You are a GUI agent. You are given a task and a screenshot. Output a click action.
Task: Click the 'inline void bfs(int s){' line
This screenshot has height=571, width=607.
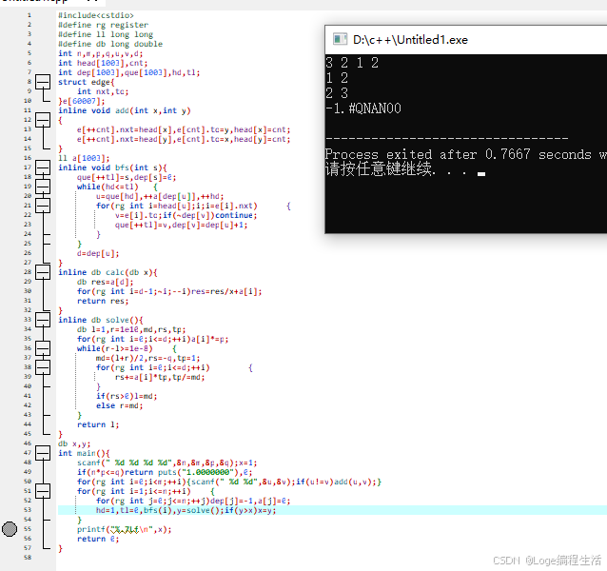[x=112, y=167]
